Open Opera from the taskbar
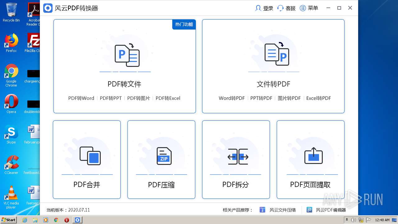This screenshot has height=224, width=398. coord(67,220)
